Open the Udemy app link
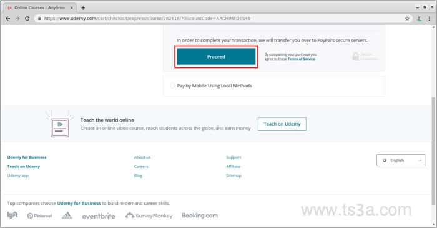Screen dimensions: 437x228 tap(18, 176)
